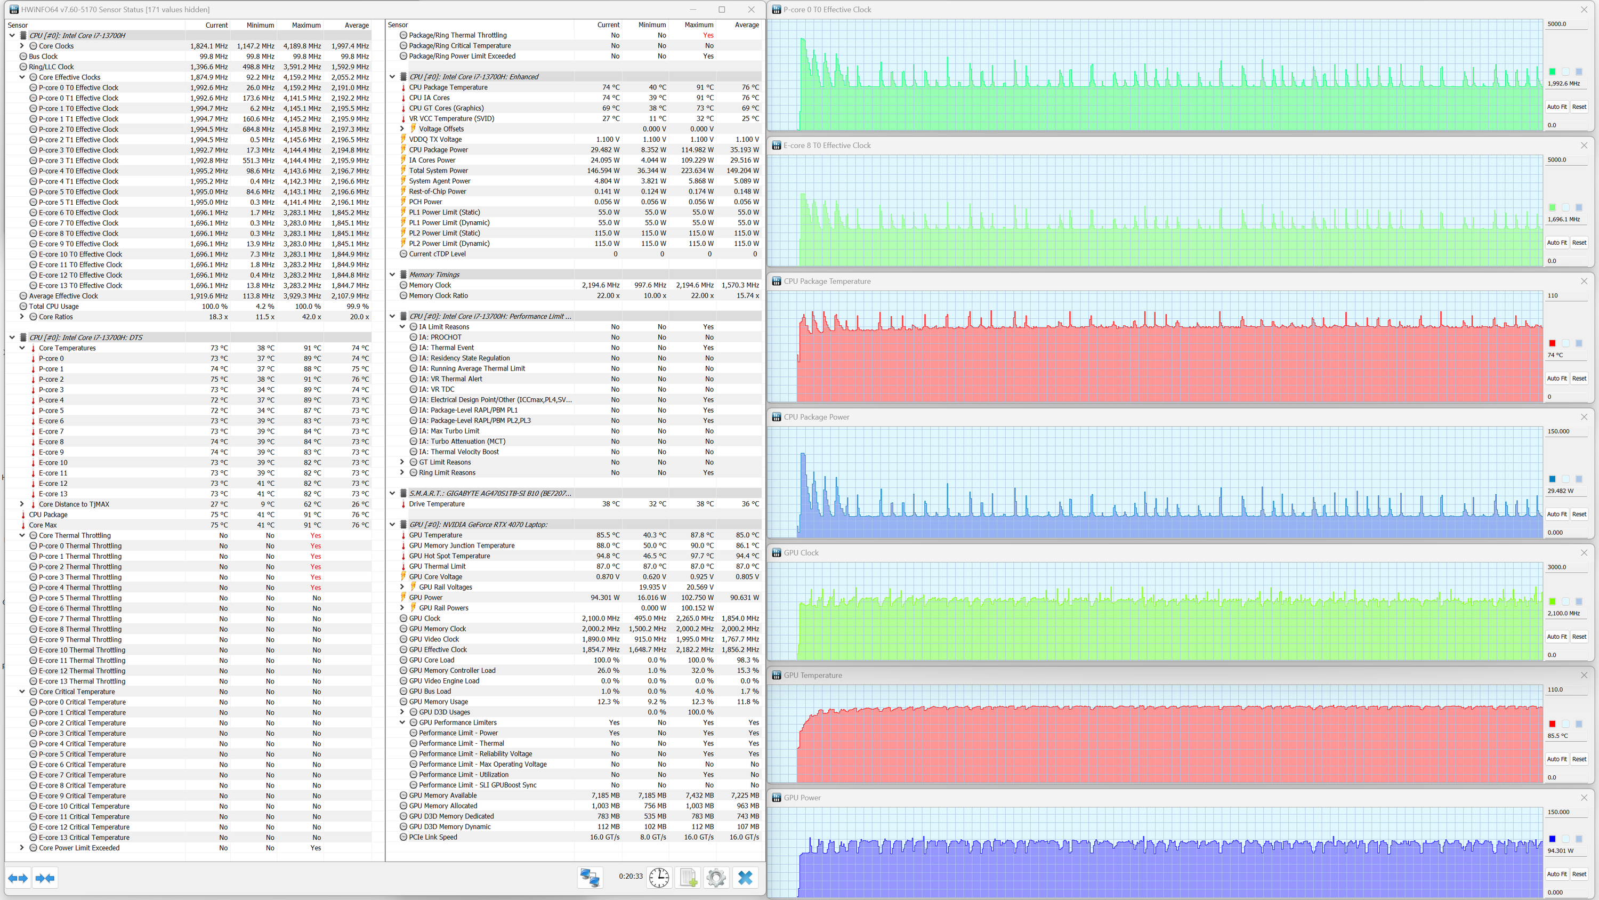This screenshot has height=900, width=1599.
Task: Click the Average column header in right pane
Action: click(x=746, y=25)
